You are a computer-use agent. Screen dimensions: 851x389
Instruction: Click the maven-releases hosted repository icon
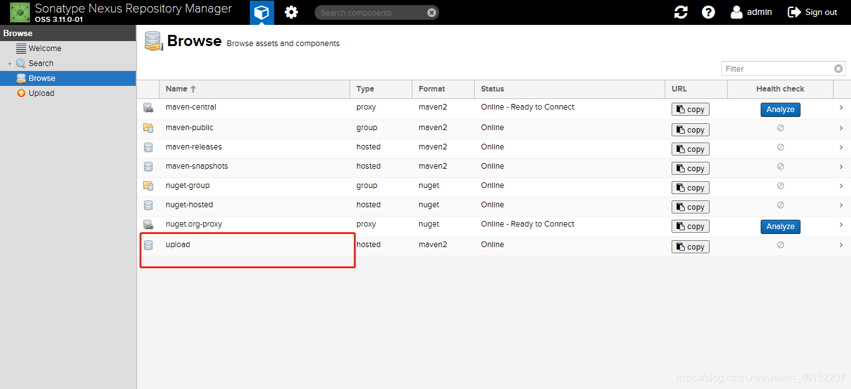pyautogui.click(x=148, y=148)
